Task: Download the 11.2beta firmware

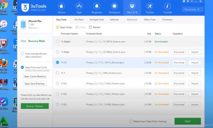Action: 179,52
